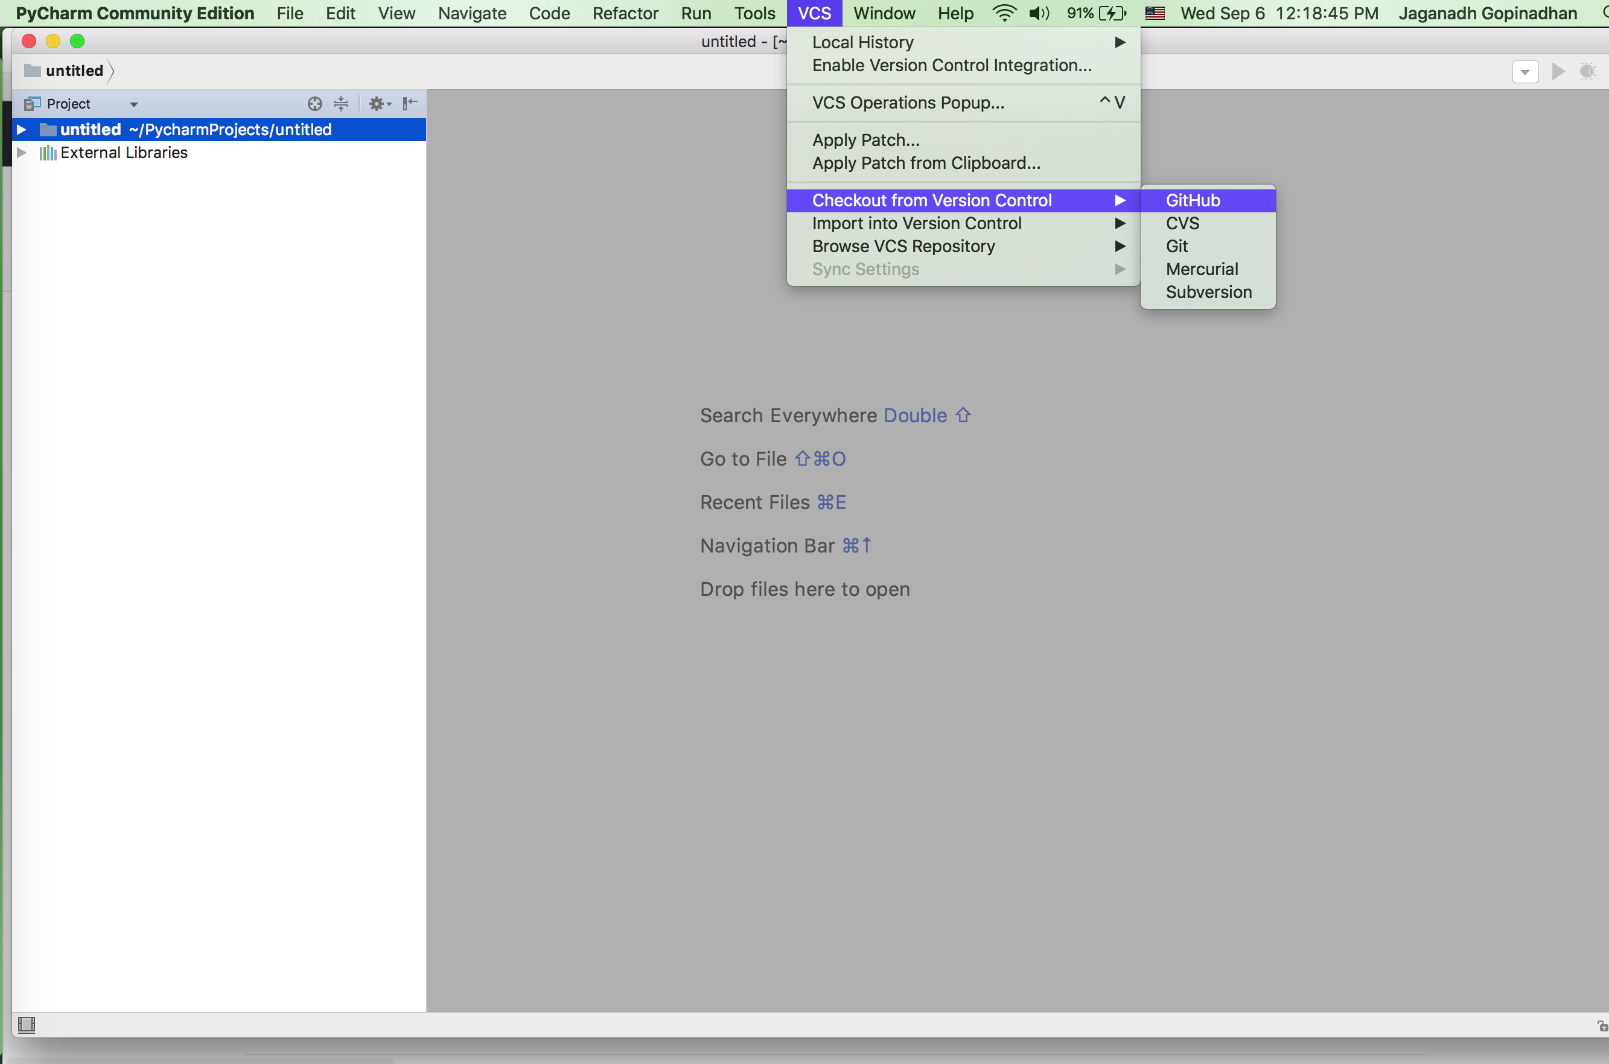Choose Mercurial in the checkout submenu
1609x1064 pixels.
[1202, 270]
